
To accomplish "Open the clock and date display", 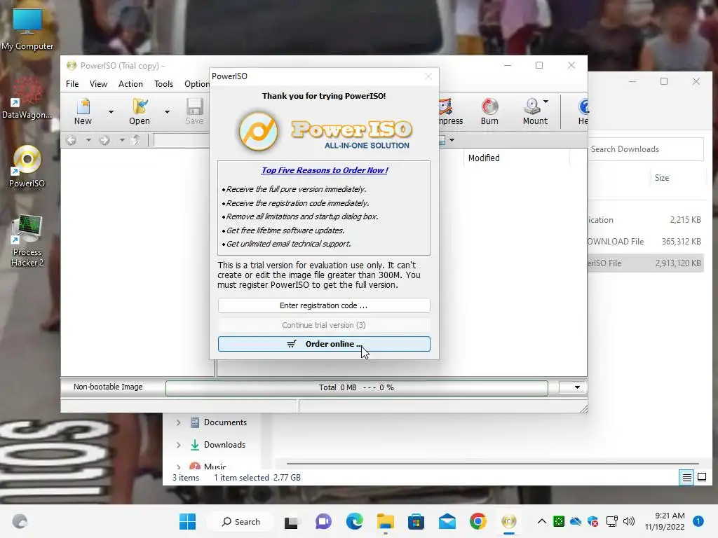I will point(665,521).
